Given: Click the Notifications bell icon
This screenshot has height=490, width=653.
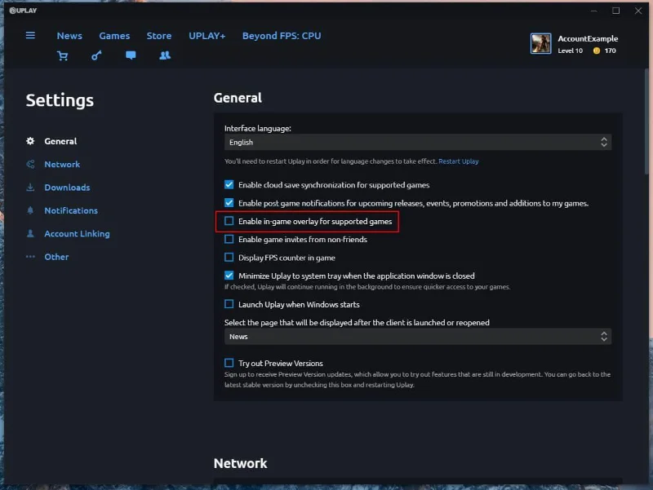Looking at the screenshot, I should (30, 210).
